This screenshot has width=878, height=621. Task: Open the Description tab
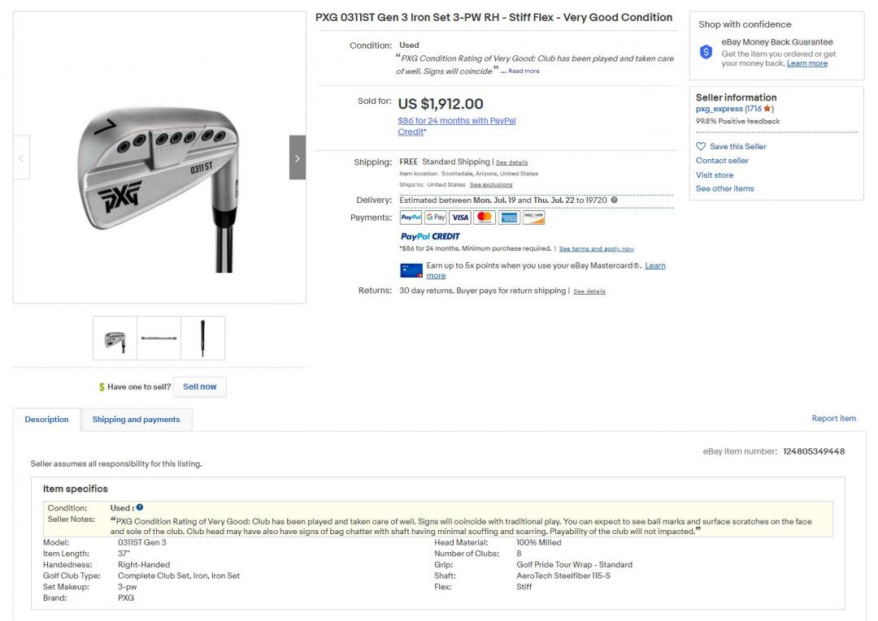[x=46, y=420]
